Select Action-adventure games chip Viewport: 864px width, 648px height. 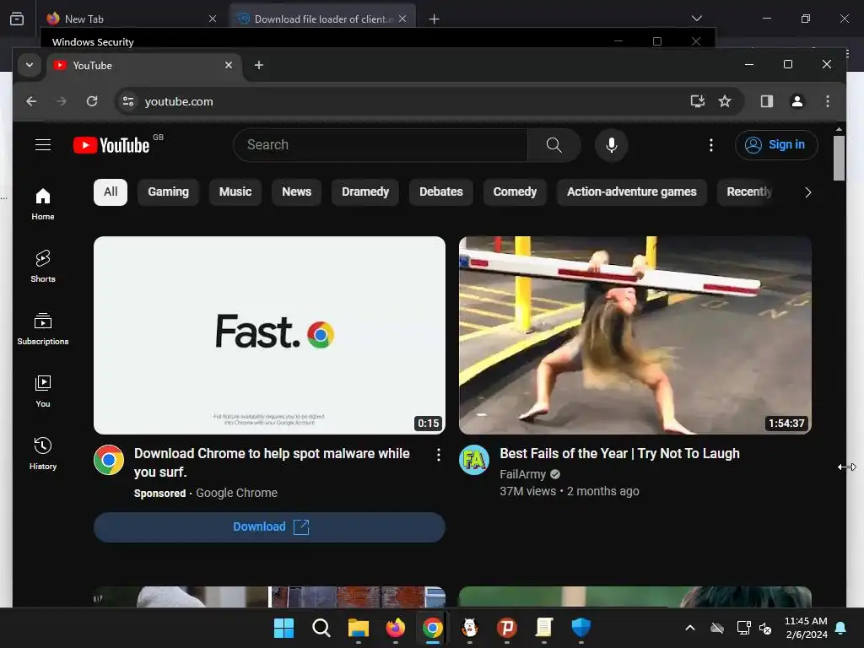click(631, 192)
